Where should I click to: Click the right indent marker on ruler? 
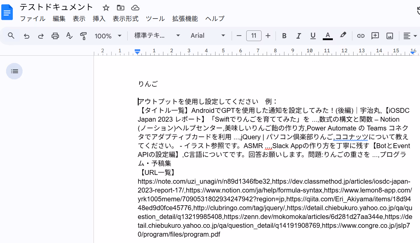click(413, 52)
